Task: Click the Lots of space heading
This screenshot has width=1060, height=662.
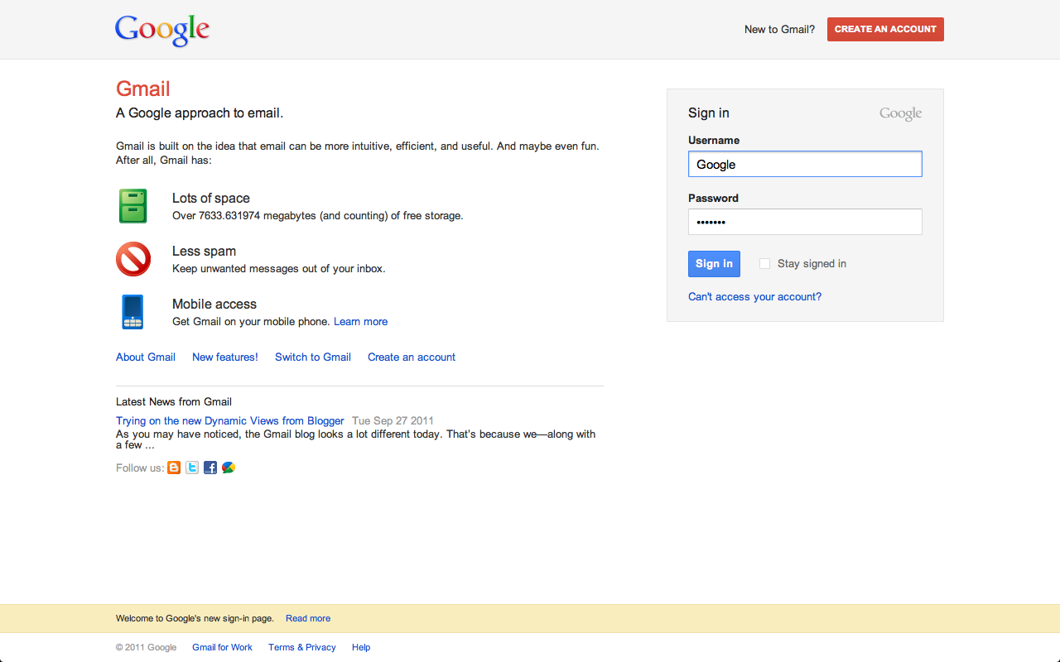Action: click(211, 199)
